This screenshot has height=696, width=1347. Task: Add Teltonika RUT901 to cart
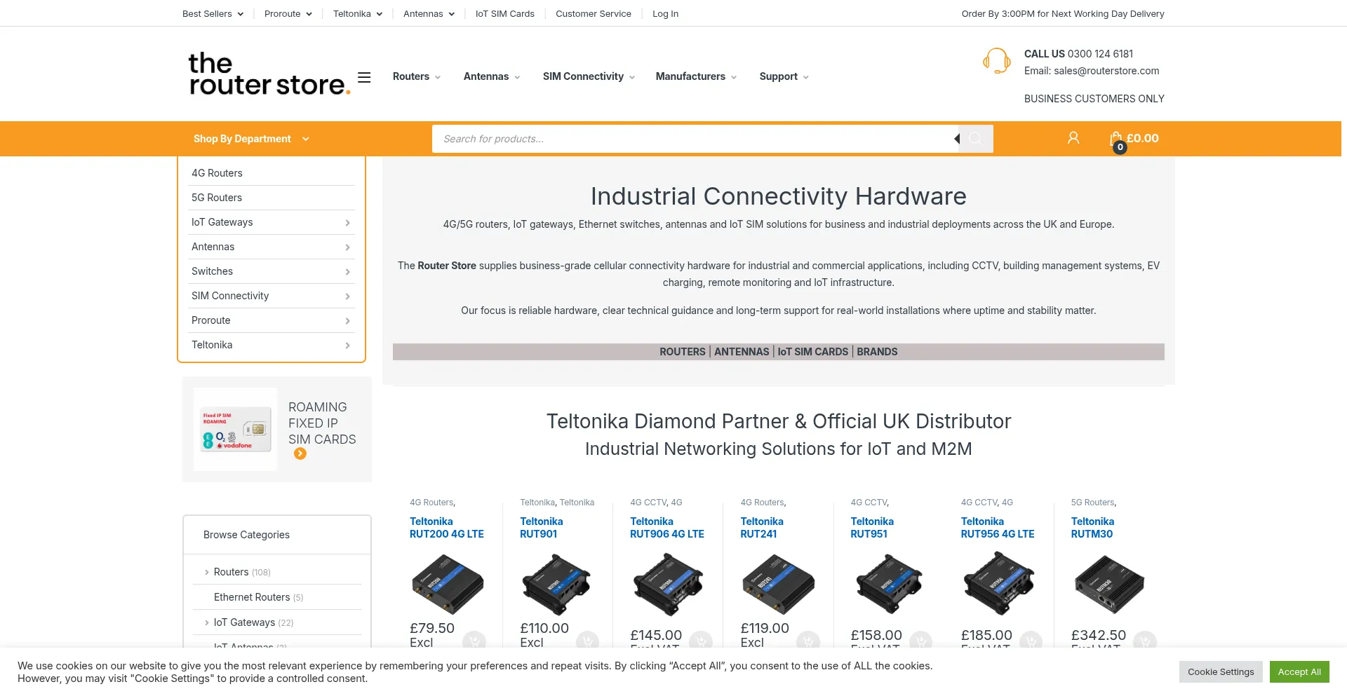pos(587,641)
